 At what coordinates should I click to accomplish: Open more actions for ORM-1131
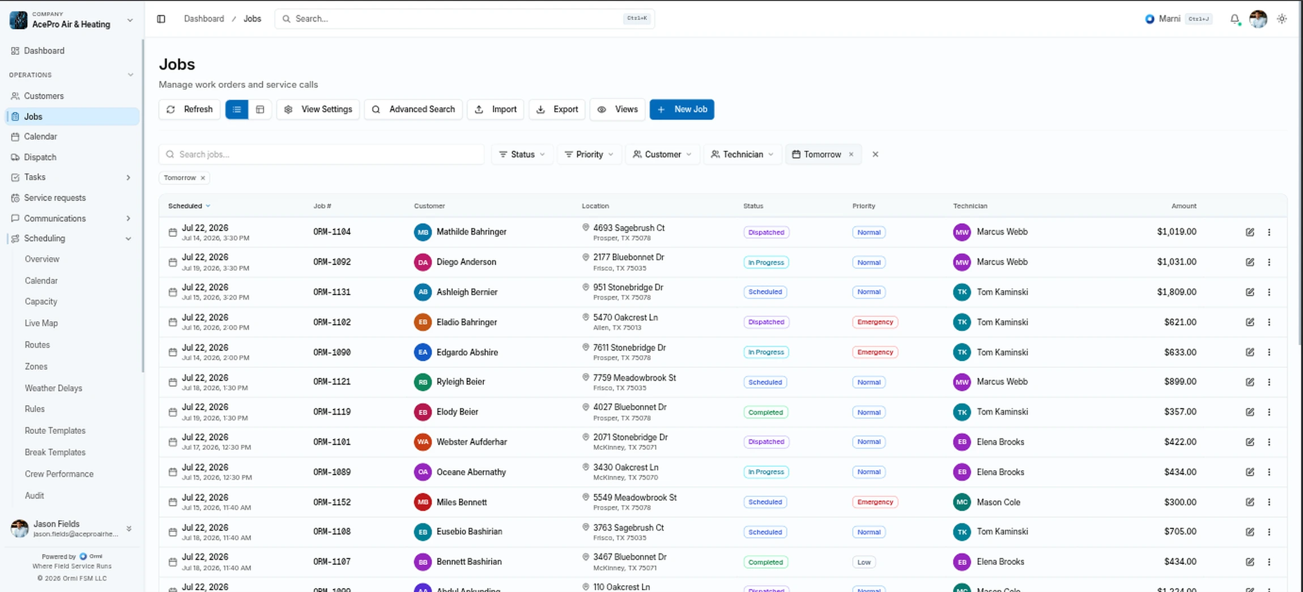[x=1269, y=292]
